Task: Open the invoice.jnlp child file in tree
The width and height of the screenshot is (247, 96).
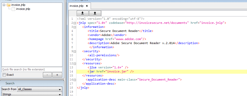Action: pos(23,9)
